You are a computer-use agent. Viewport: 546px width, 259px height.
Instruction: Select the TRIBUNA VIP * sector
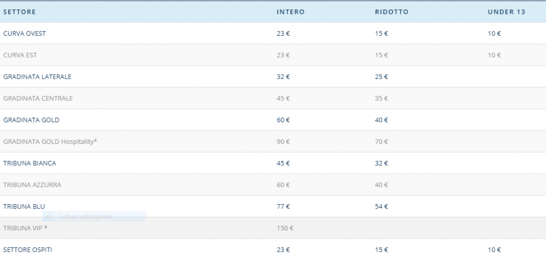tap(25, 228)
